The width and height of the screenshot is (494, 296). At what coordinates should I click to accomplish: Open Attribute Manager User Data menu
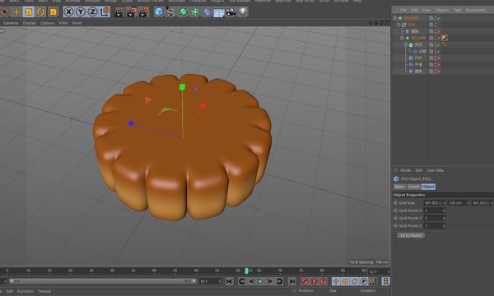pyautogui.click(x=435, y=170)
